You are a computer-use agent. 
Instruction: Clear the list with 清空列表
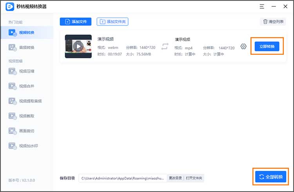click(273, 22)
